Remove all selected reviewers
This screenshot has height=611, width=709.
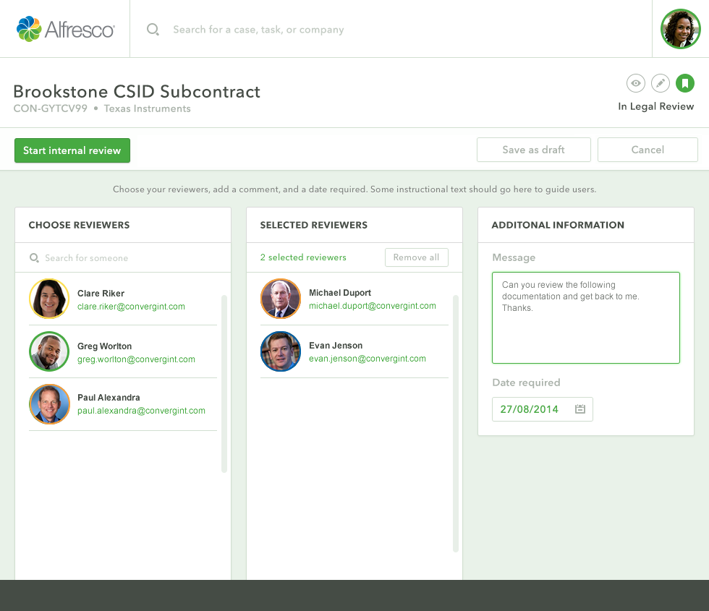[x=417, y=257]
